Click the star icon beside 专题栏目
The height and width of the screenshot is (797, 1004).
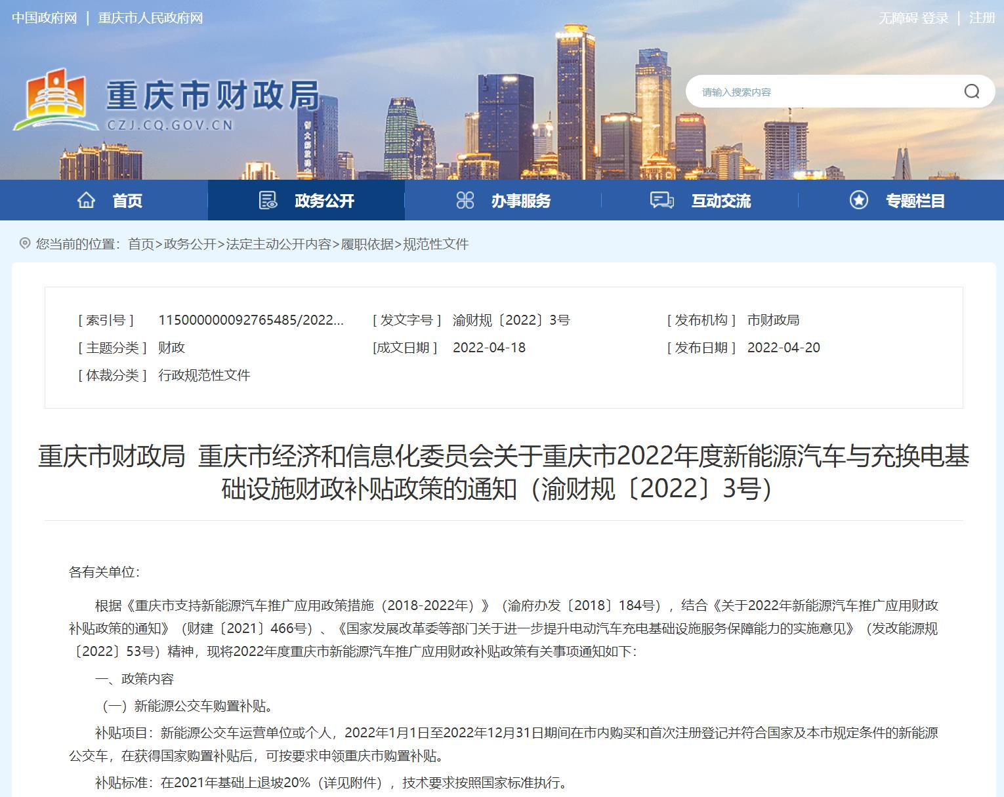858,200
